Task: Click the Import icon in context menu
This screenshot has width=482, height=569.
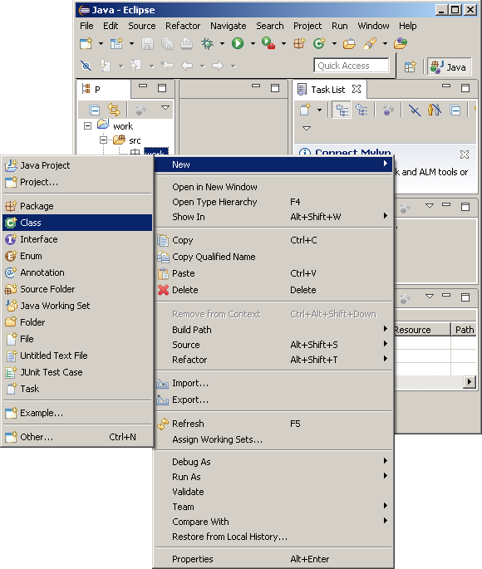Action: pyautogui.click(x=163, y=384)
